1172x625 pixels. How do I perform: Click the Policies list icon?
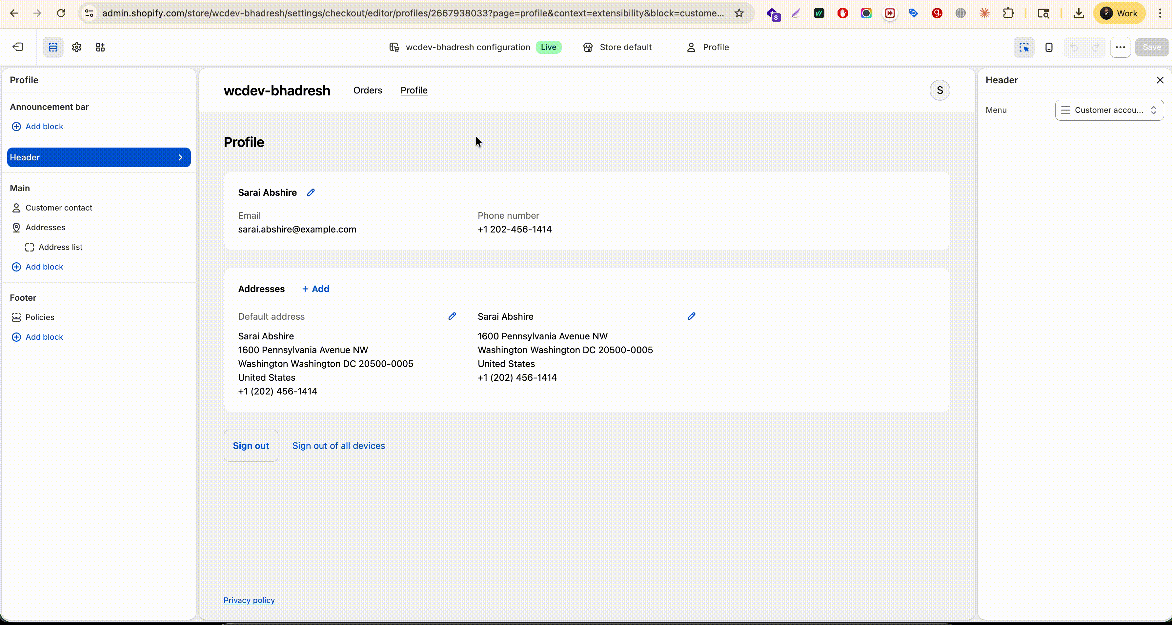coord(16,317)
